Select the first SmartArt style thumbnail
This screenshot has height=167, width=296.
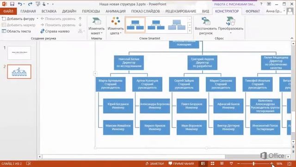[135, 25]
